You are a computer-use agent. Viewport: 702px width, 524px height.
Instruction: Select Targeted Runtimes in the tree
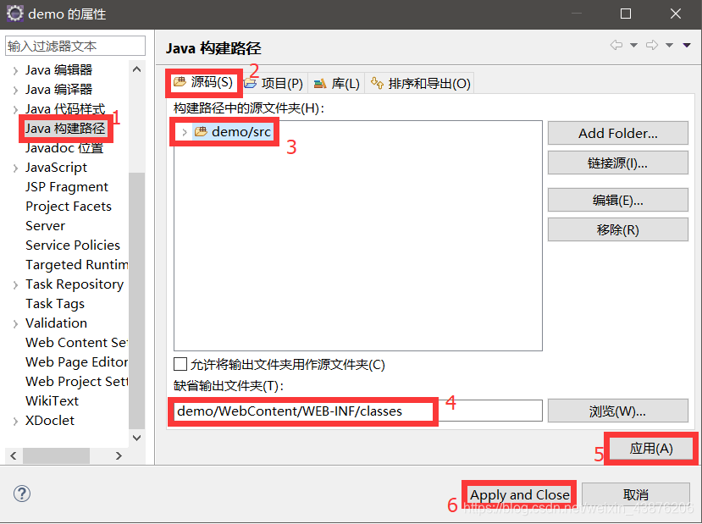76,264
